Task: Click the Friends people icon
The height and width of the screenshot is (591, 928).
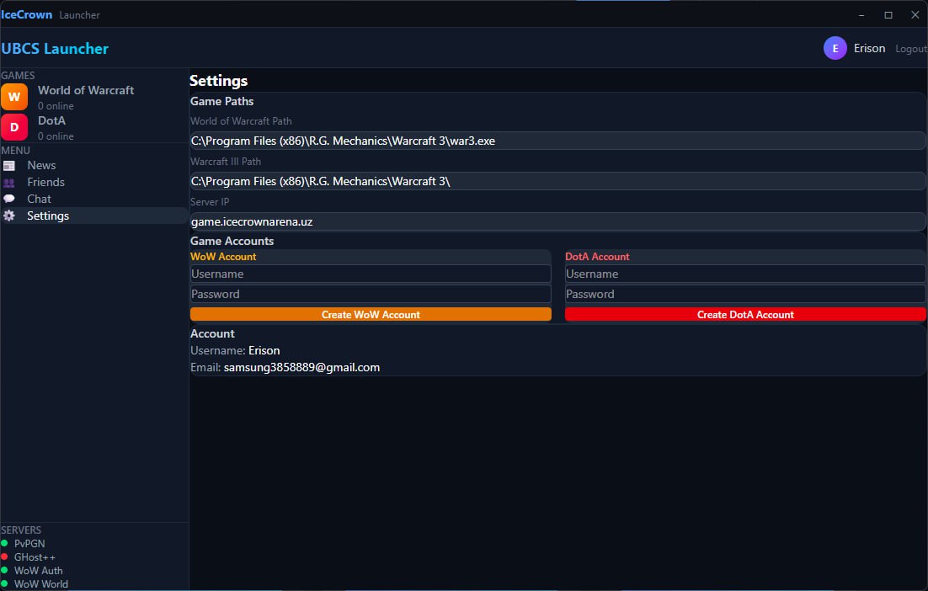Action: 9,183
